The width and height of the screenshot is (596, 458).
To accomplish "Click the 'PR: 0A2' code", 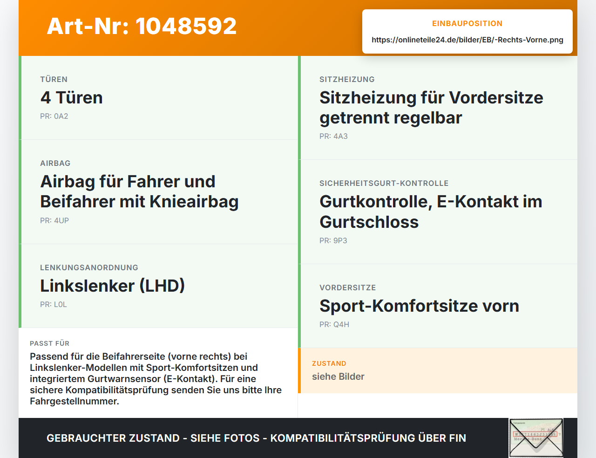I will [54, 116].
